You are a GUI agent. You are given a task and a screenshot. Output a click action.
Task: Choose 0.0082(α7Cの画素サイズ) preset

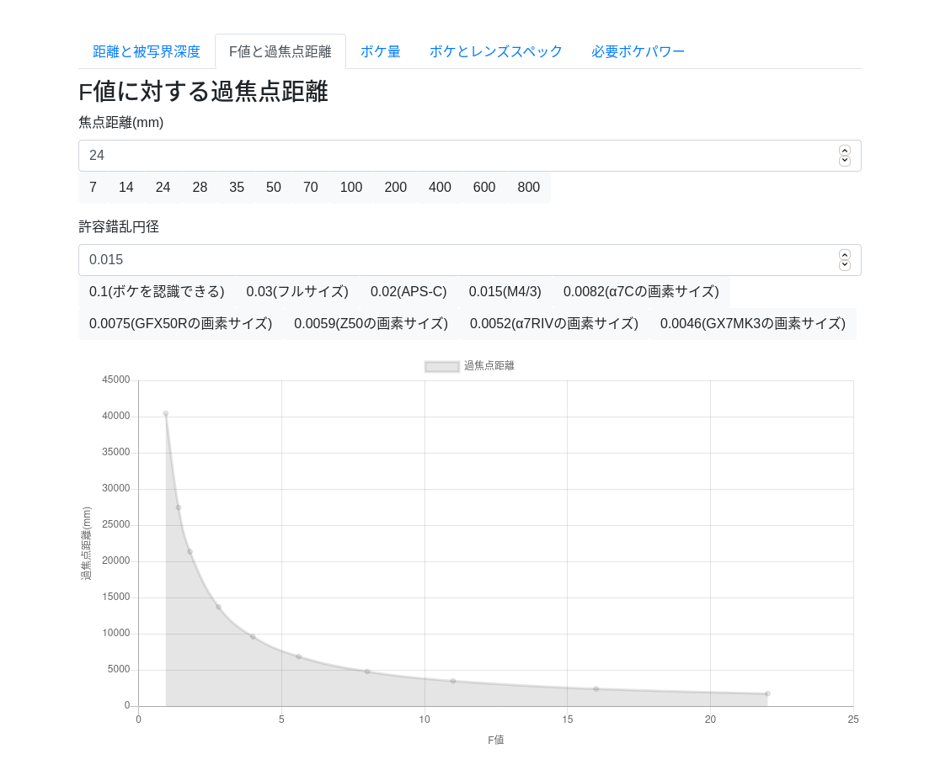(x=641, y=292)
